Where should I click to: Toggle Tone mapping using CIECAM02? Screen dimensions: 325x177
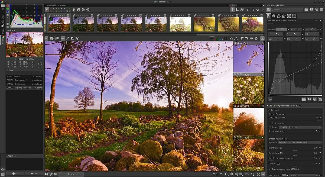tap(270, 169)
